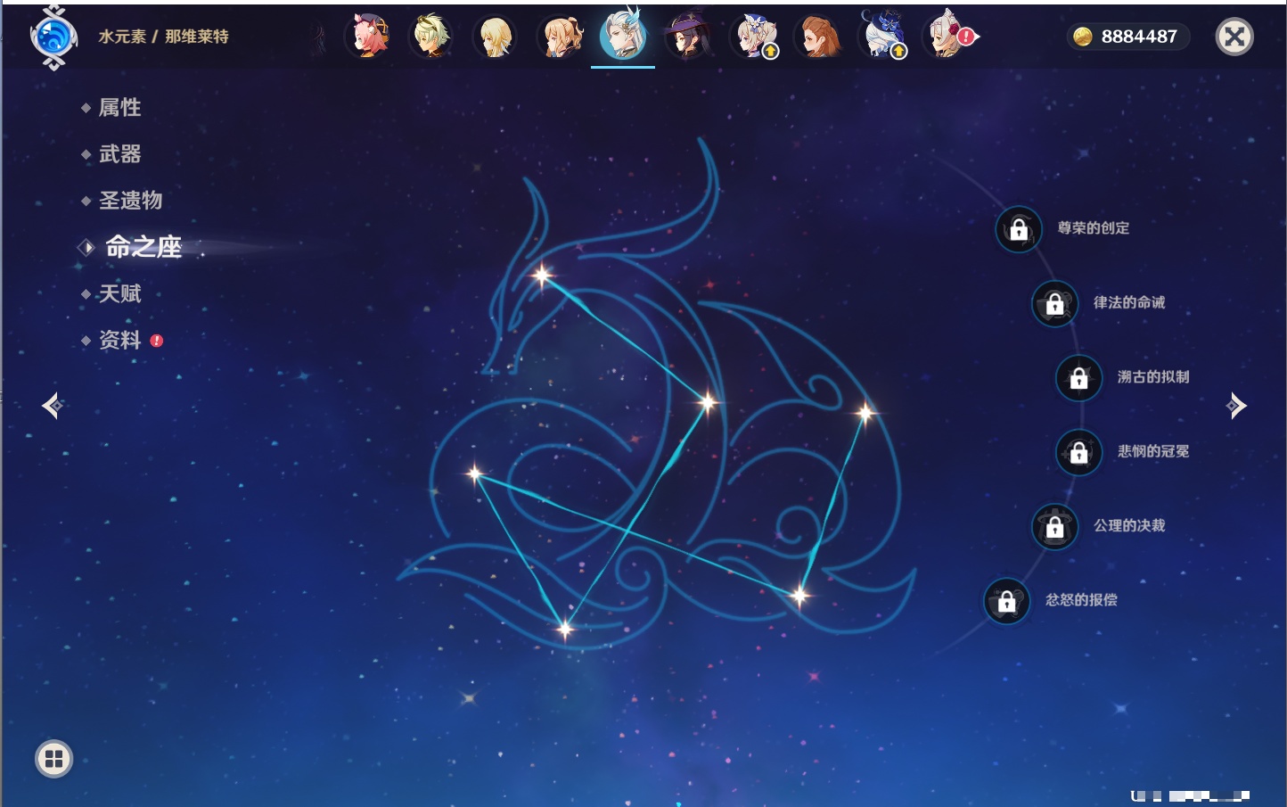Open the 忿怒的报偿 locked constellation
Image resolution: width=1287 pixels, height=807 pixels.
pyautogui.click(x=1006, y=602)
